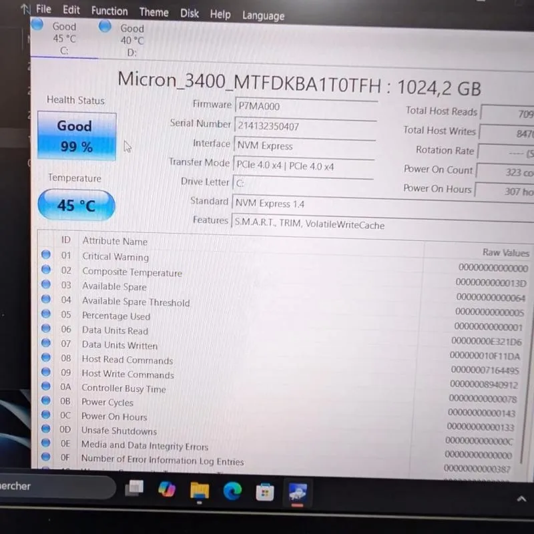This screenshot has width=534, height=534.
Task: Click the Good 99 % health status button
Action: coord(77,136)
